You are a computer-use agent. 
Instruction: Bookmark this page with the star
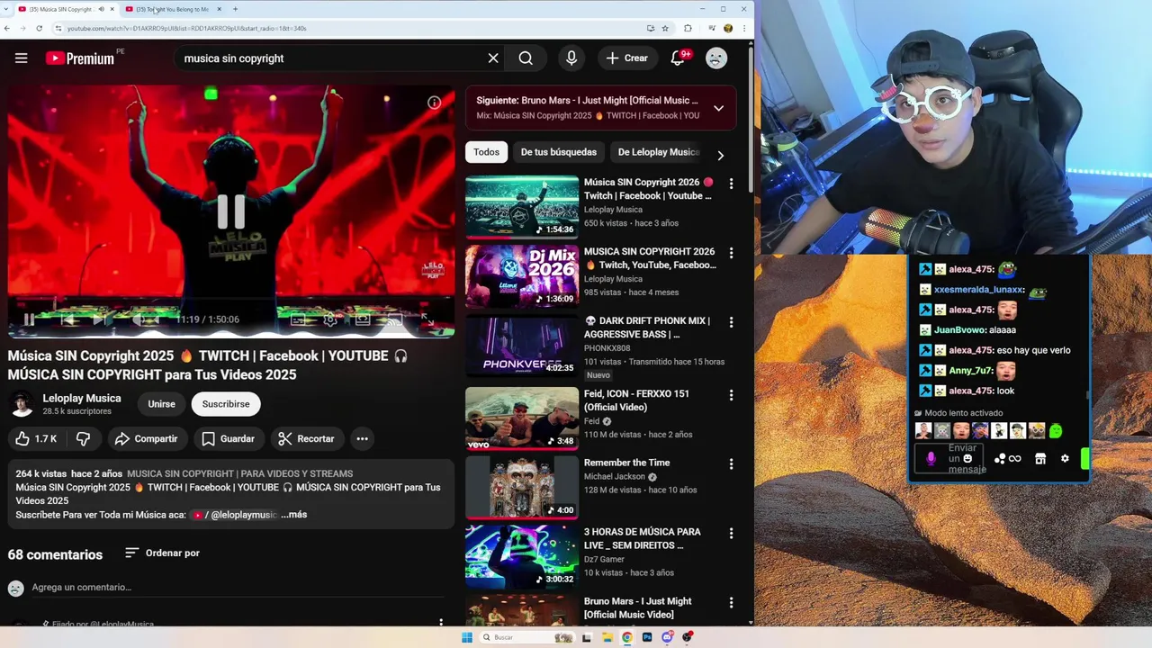pos(665,28)
